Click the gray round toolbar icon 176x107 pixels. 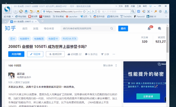tap(160, 11)
